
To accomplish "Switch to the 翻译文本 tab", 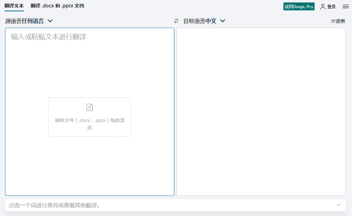I will 14,6.
